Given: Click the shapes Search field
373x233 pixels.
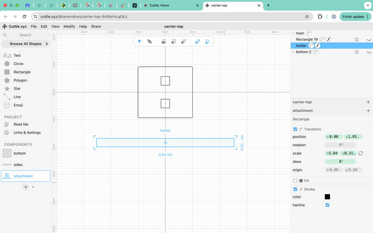Looking at the screenshot, I should click(x=25, y=35).
